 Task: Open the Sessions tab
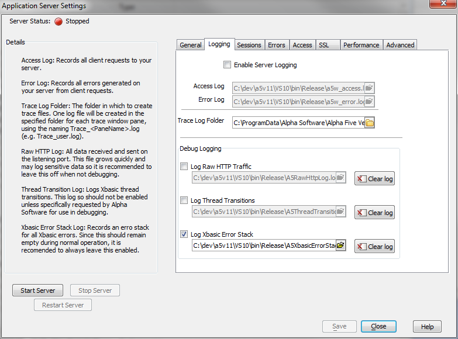click(x=249, y=45)
